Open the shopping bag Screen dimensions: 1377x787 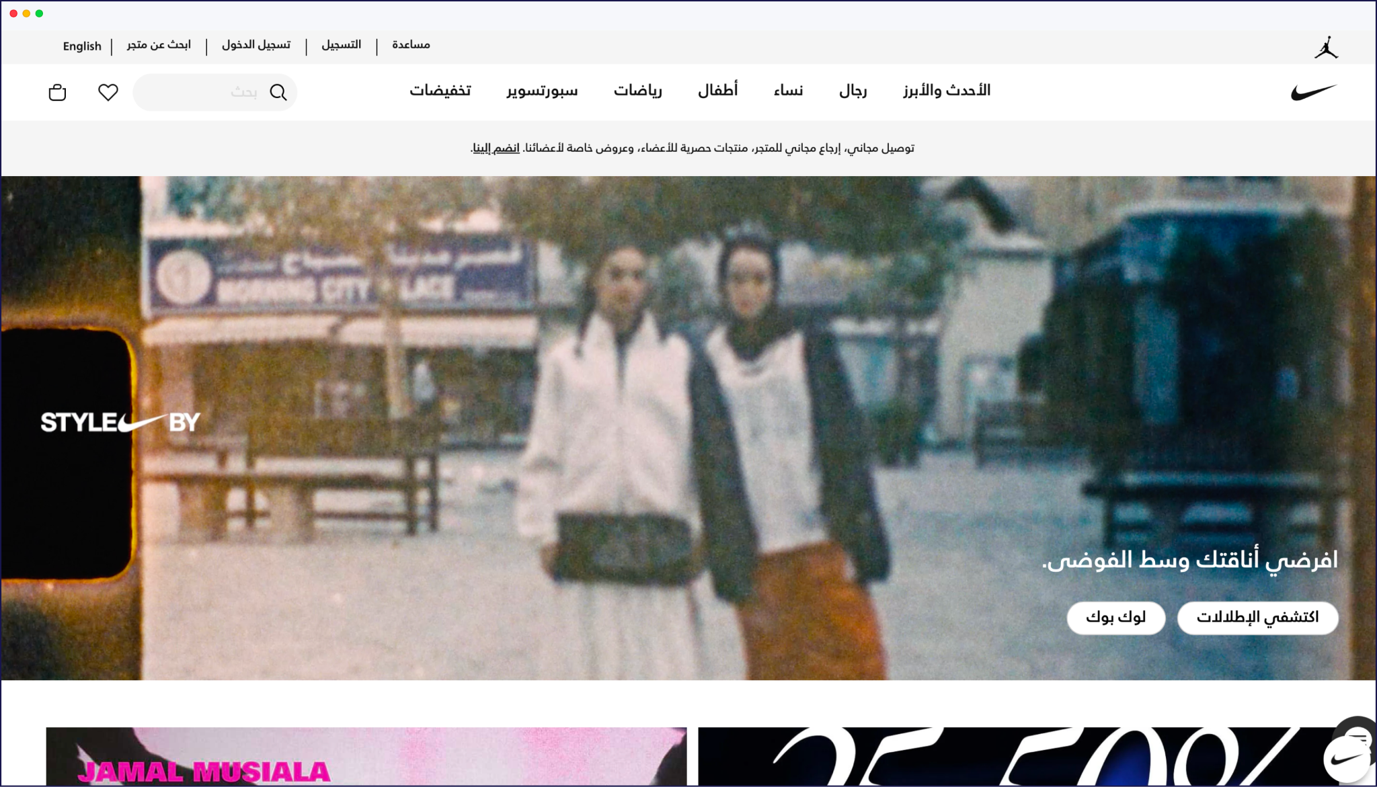coord(57,92)
